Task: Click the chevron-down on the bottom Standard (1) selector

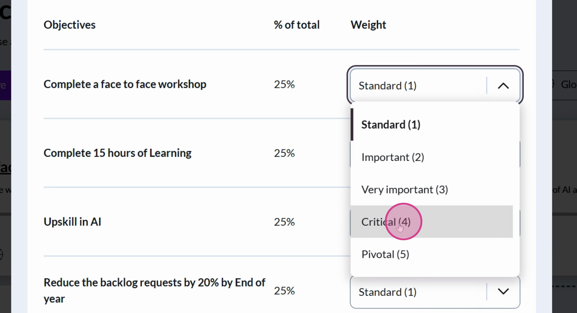Action: point(504,292)
